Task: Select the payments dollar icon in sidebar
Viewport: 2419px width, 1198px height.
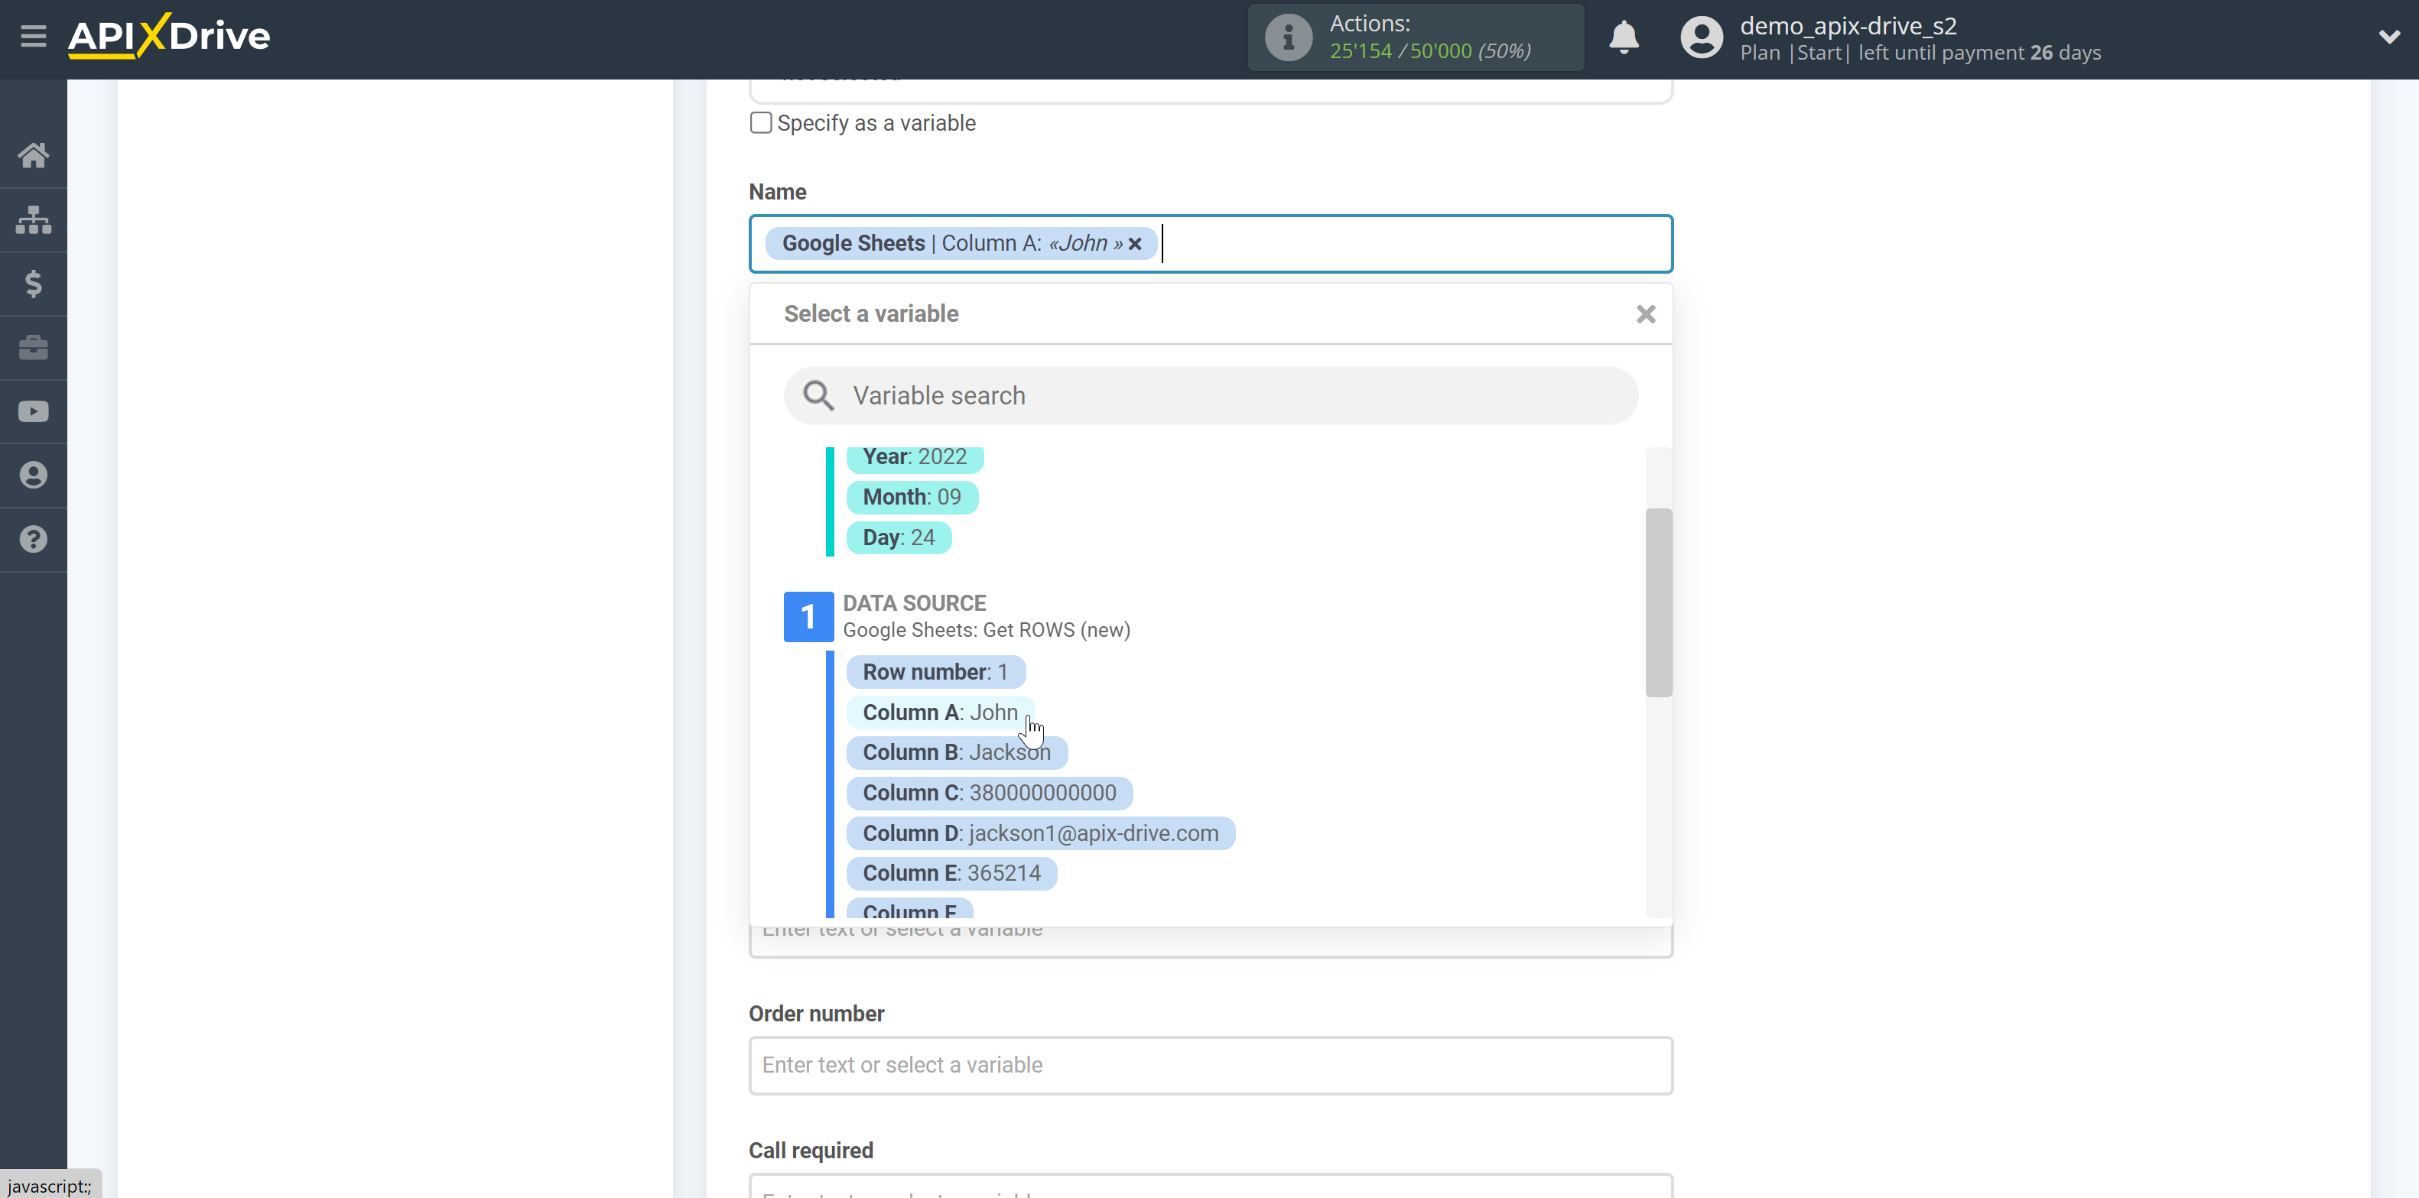Action: pyautogui.click(x=34, y=283)
